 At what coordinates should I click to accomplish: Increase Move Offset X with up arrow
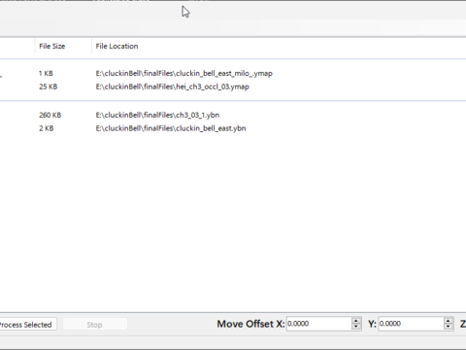click(x=356, y=321)
